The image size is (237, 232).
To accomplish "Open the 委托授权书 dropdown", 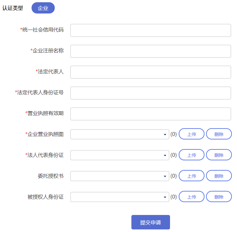I will pyautogui.click(x=119, y=176).
